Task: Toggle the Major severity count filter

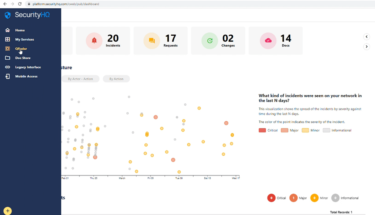Action: click(x=294, y=198)
